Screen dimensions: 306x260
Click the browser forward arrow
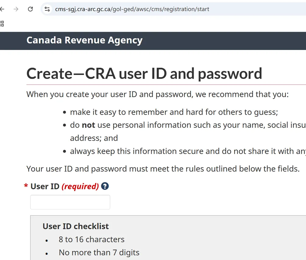pyautogui.click(x=16, y=9)
